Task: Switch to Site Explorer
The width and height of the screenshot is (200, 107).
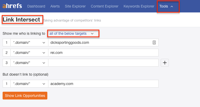Action: (75, 6)
